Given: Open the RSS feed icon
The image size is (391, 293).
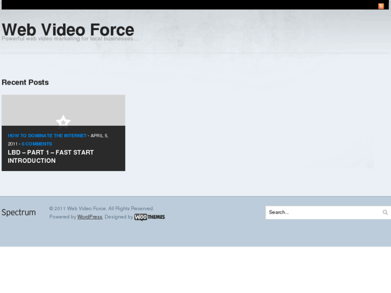Looking at the screenshot, I should click(381, 6).
